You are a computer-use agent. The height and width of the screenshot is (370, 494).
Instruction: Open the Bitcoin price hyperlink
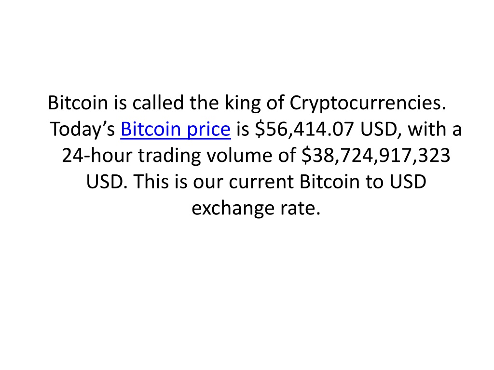tap(176, 129)
